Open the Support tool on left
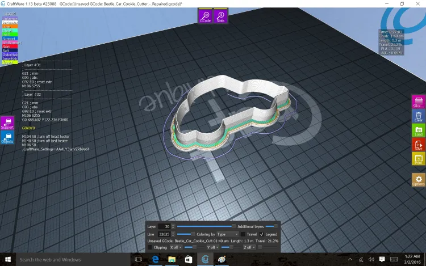This screenshot has height=266, width=426. coord(7,123)
